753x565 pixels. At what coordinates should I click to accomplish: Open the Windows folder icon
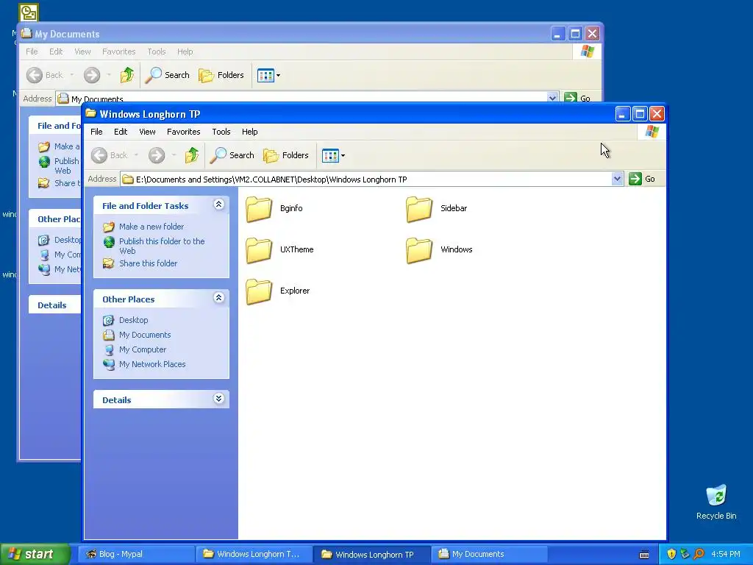tap(418, 250)
